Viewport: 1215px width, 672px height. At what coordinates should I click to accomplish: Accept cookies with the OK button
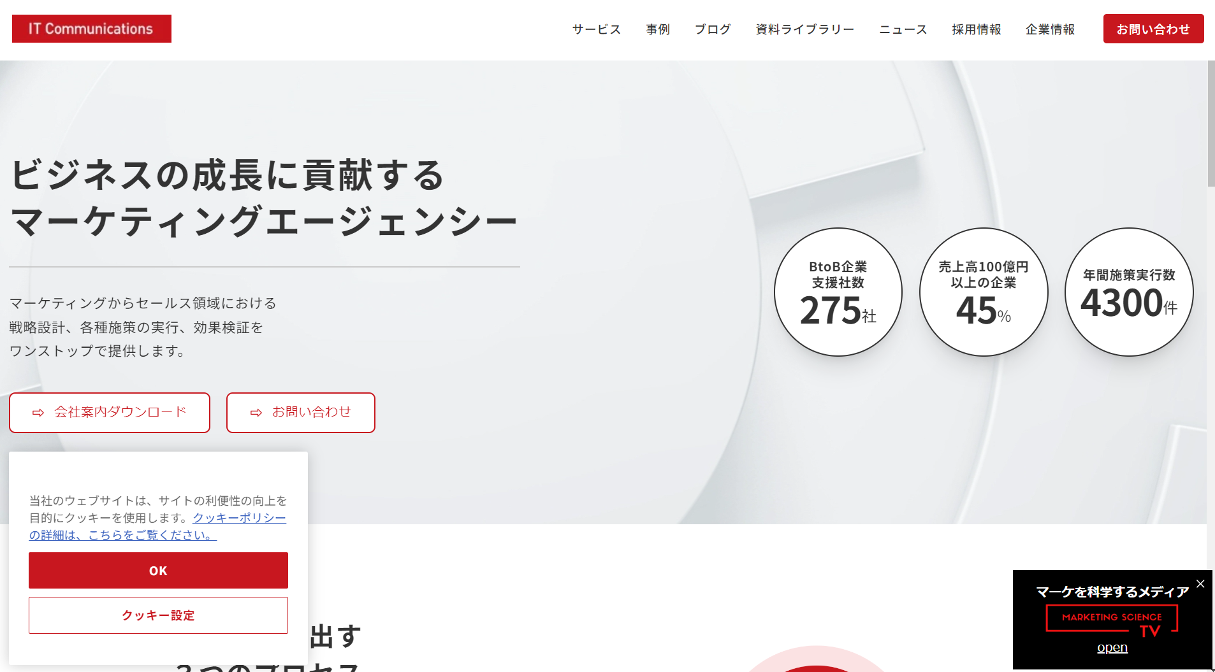click(158, 571)
